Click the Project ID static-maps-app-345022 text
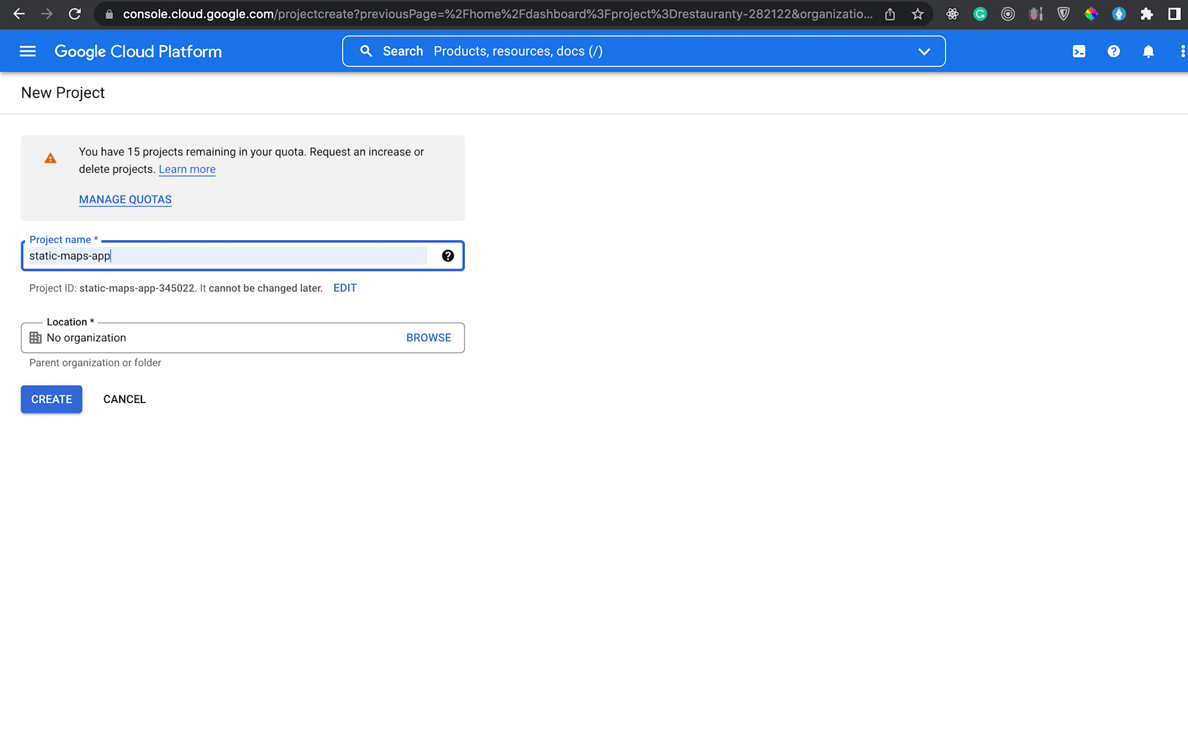This screenshot has height=742, width=1188. tap(137, 288)
